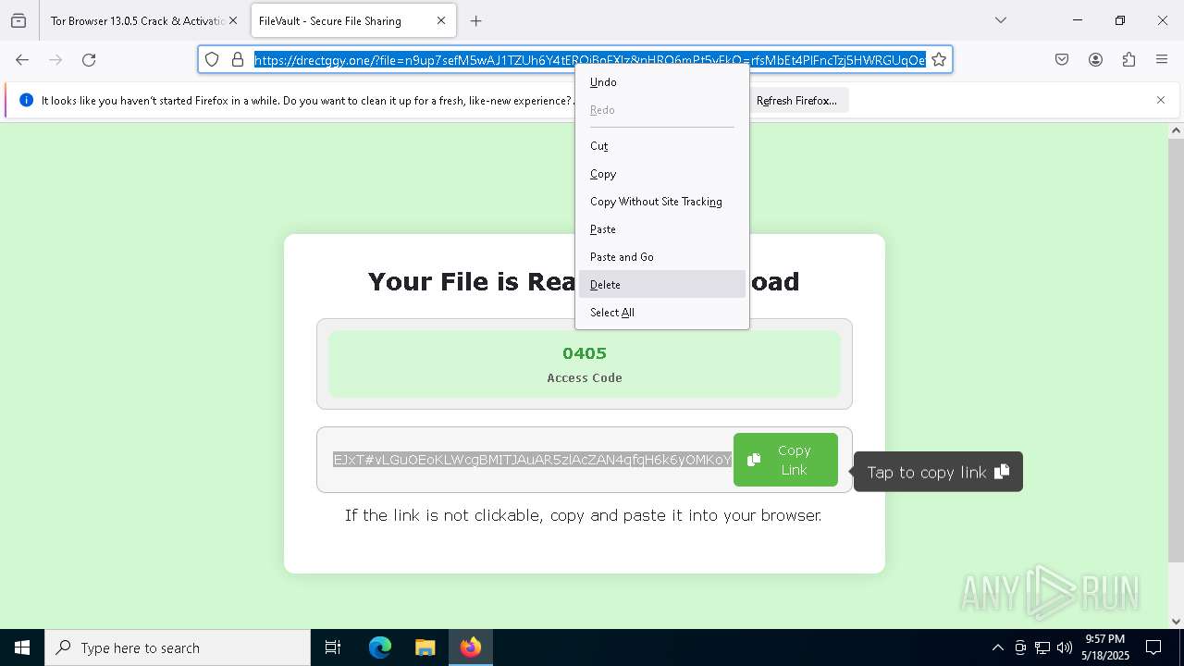Viewport: 1184px width, 666px height.
Task: Expand the list all tabs dropdown
Action: [x=1001, y=20]
